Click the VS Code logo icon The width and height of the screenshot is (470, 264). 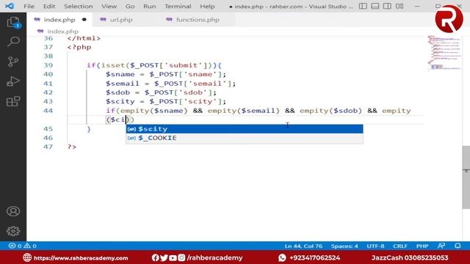coord(10,6)
